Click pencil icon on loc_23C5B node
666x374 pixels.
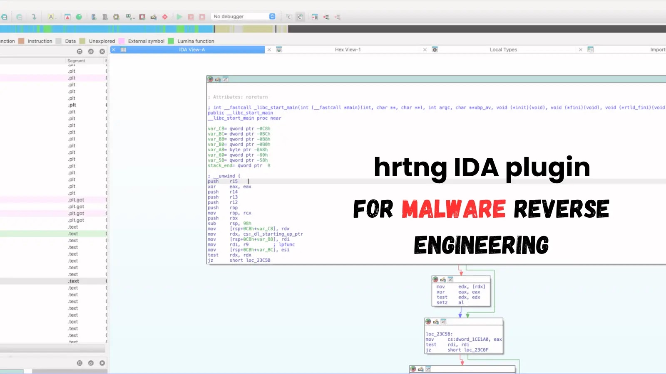(x=436, y=322)
